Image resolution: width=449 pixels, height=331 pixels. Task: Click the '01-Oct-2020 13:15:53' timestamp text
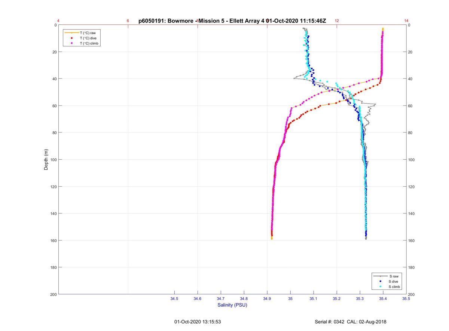(x=198, y=322)
